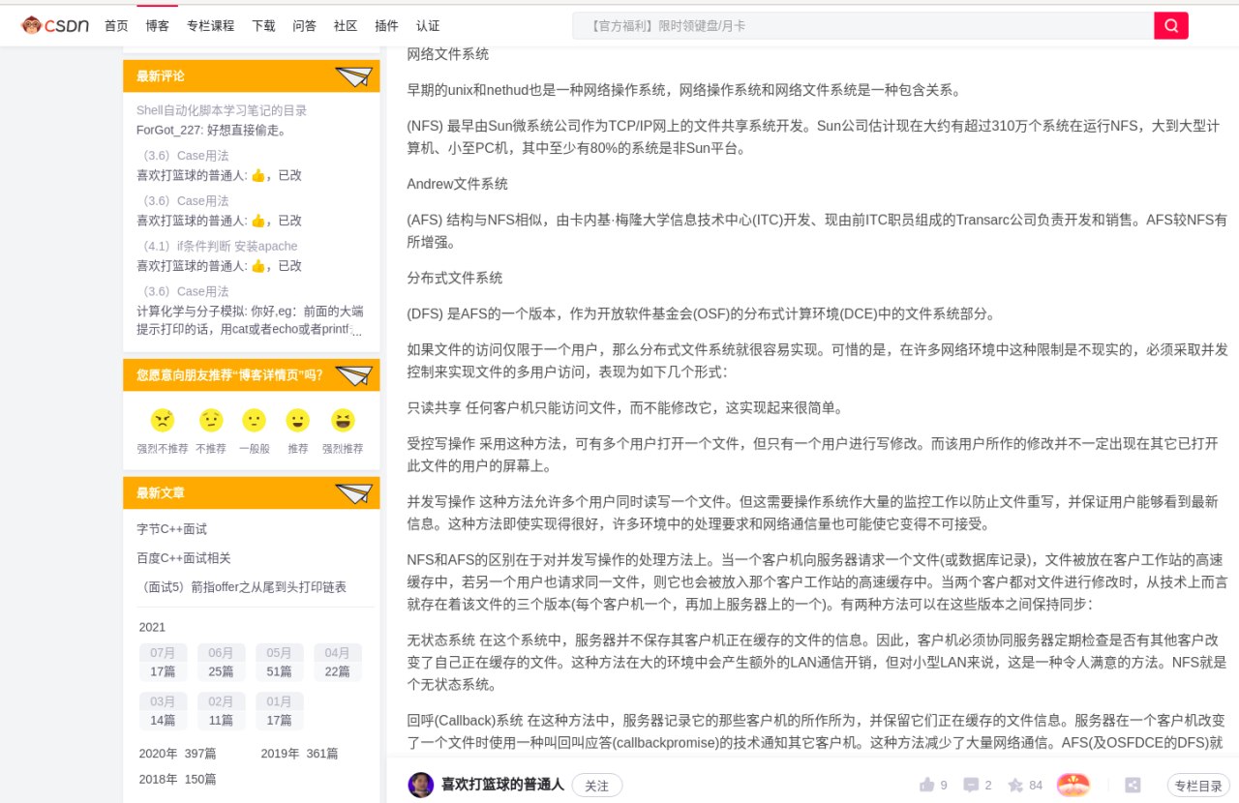The height and width of the screenshot is (803, 1239).
Task: Select the 强烈推荐 laughing face emoji
Action: pyautogui.click(x=342, y=421)
